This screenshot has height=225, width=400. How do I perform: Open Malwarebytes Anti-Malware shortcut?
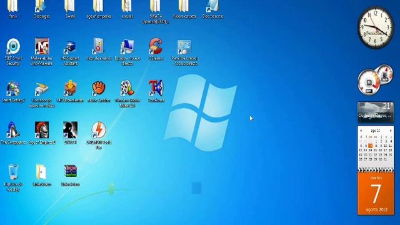click(42, 52)
